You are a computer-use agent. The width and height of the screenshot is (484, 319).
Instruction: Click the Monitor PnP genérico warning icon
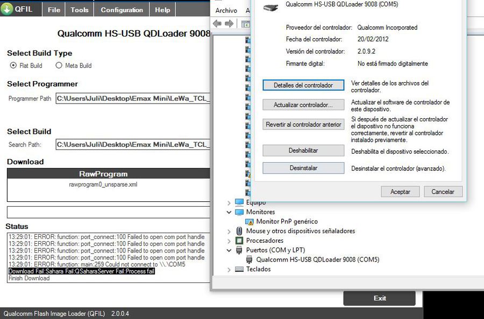(250, 222)
